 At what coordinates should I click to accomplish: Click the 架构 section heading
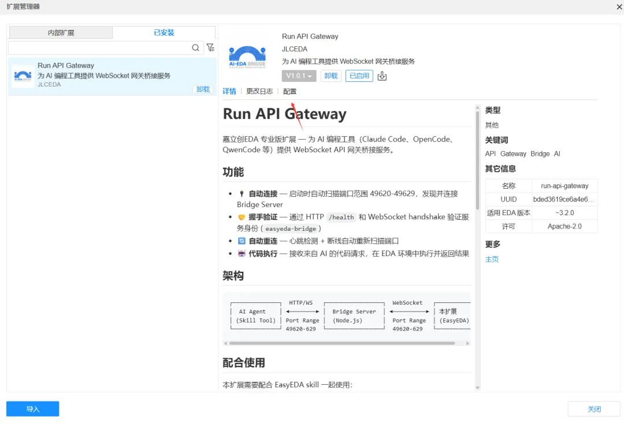233,276
